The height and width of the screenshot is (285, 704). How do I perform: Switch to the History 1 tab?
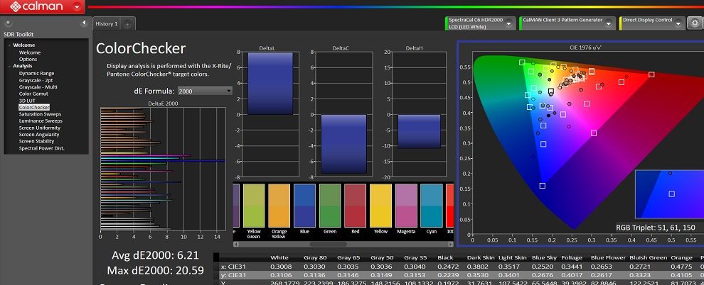(x=107, y=23)
